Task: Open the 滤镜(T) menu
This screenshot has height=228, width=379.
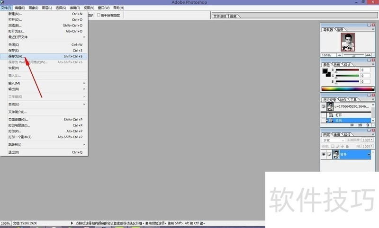Action: pos(75,8)
